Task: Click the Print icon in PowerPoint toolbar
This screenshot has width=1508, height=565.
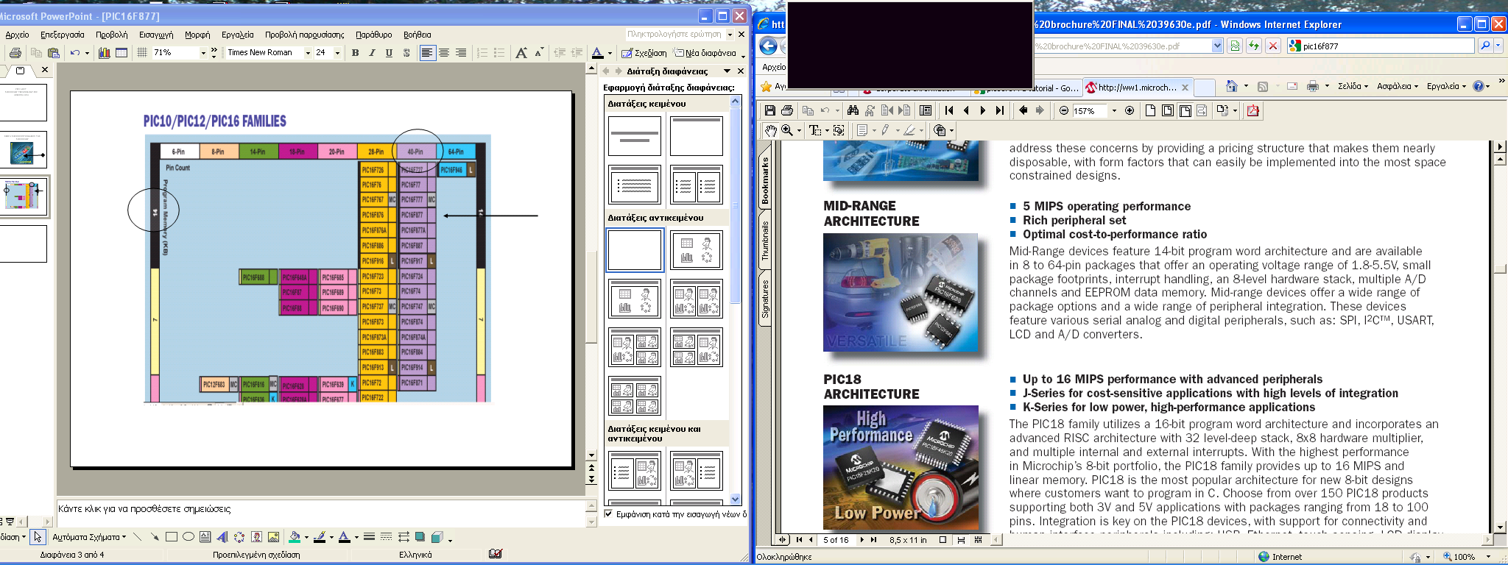Action: coord(15,53)
